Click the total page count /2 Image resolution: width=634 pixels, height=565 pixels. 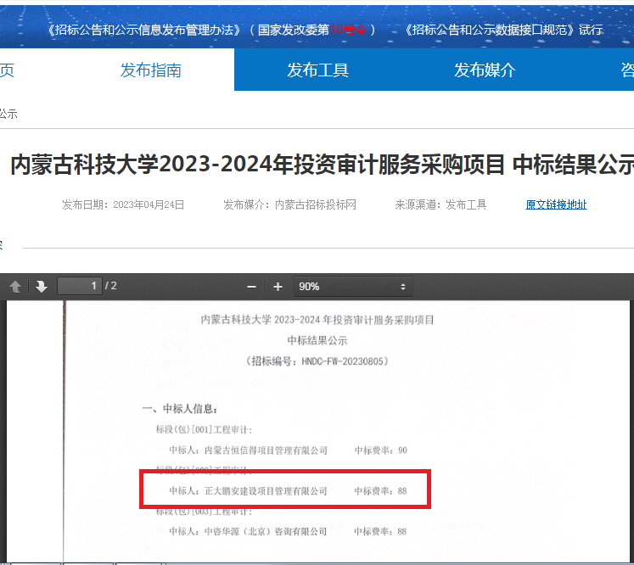[x=111, y=286]
